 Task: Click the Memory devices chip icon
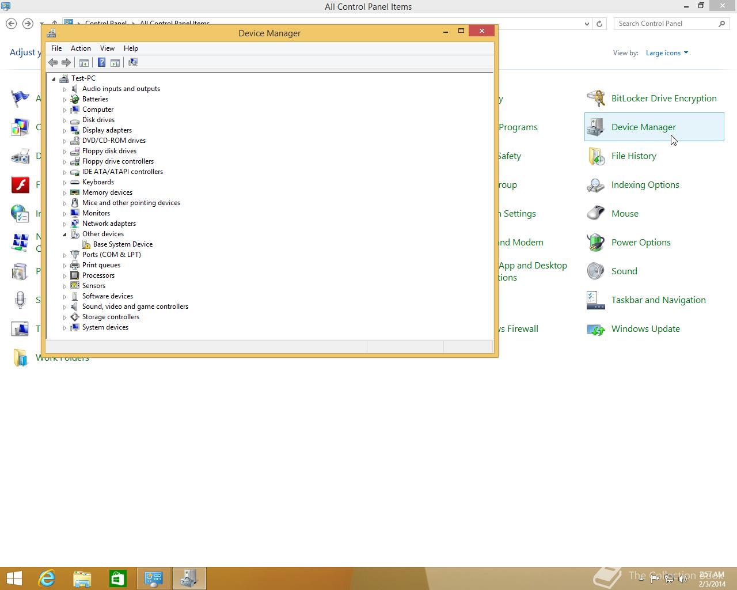(75, 192)
